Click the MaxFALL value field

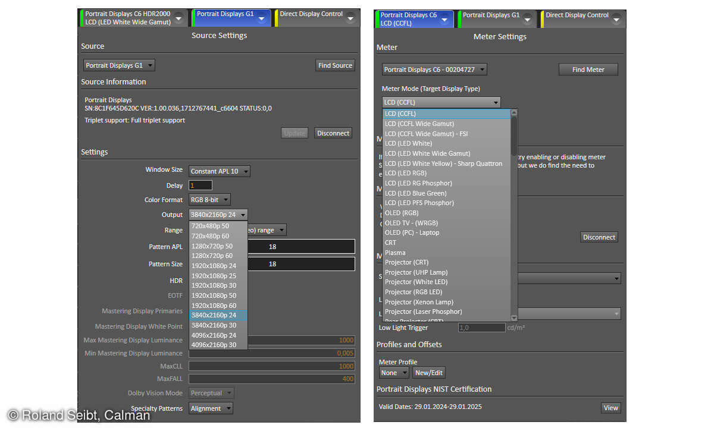[x=272, y=379]
